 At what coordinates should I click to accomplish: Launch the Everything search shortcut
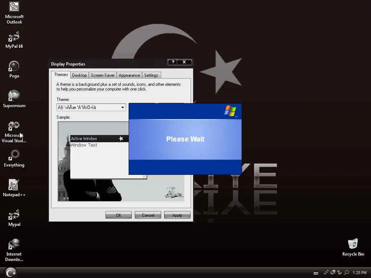click(x=14, y=159)
